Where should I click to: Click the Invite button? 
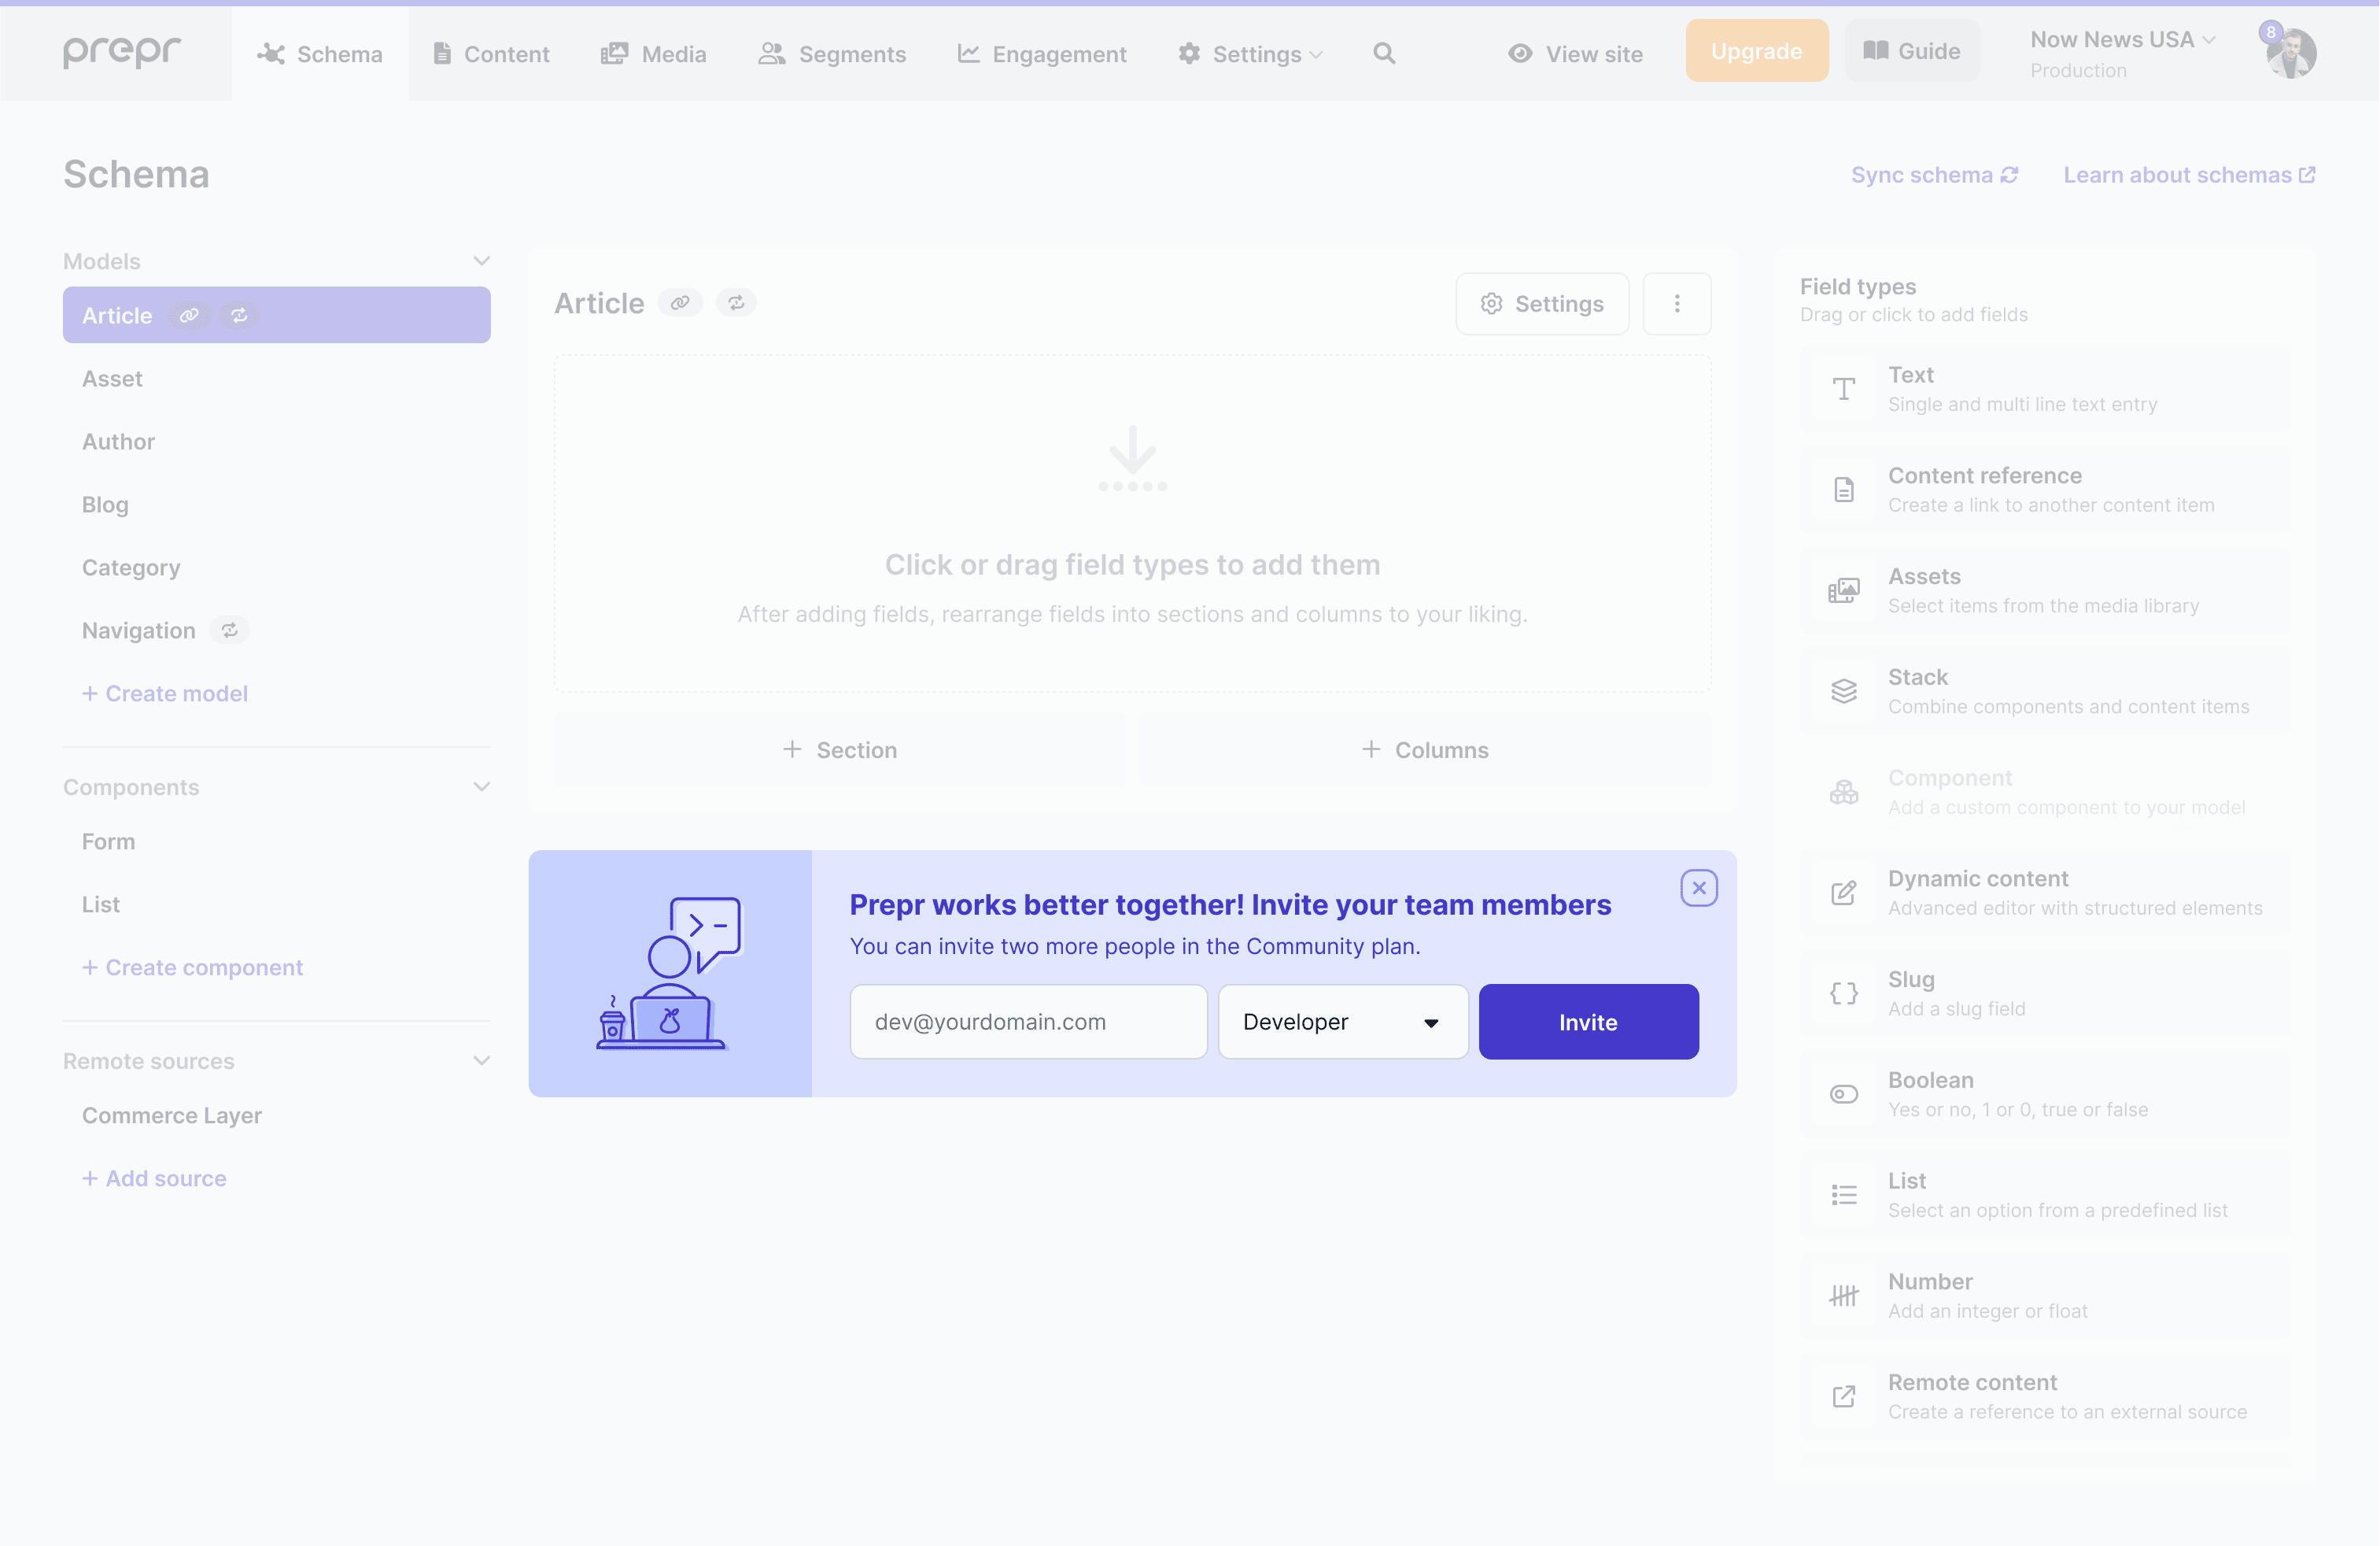pos(1588,1022)
